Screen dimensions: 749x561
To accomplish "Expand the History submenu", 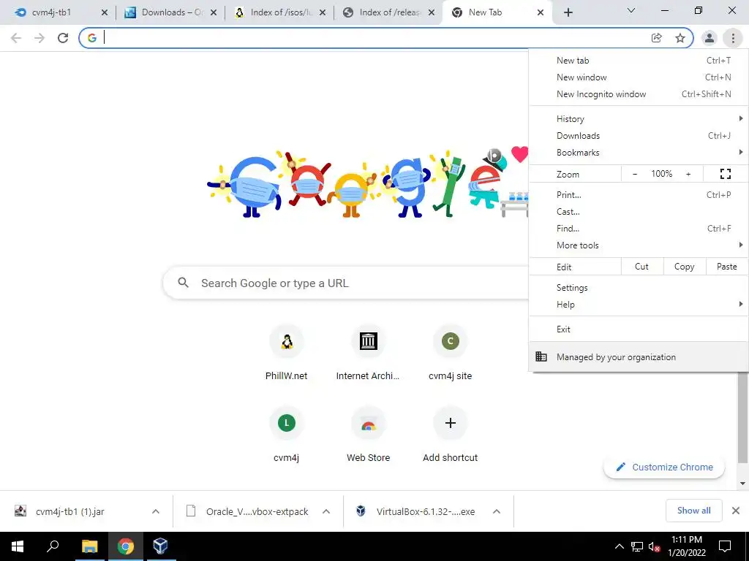I will pos(639,119).
